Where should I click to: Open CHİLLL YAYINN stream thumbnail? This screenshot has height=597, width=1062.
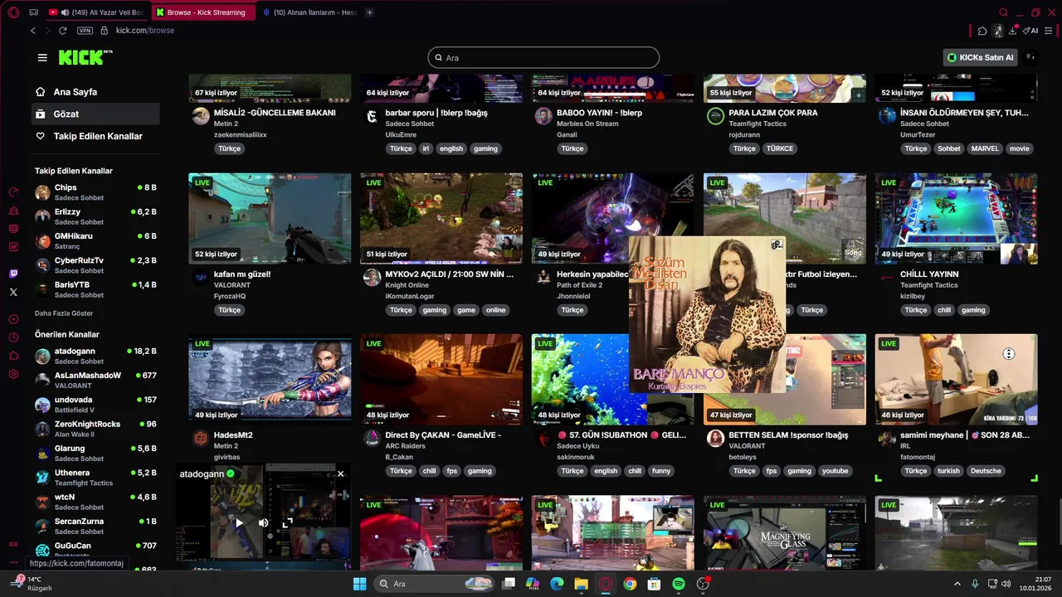click(x=956, y=219)
